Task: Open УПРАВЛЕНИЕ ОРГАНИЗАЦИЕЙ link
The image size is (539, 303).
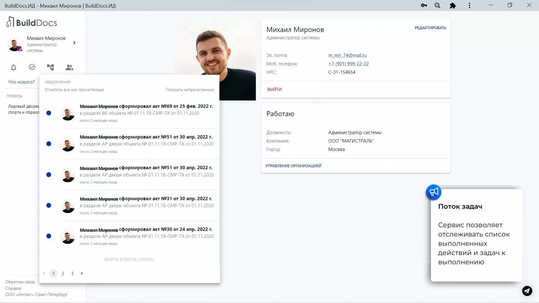Action: (x=293, y=166)
